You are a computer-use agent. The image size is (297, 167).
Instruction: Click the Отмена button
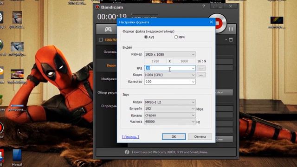(200, 136)
